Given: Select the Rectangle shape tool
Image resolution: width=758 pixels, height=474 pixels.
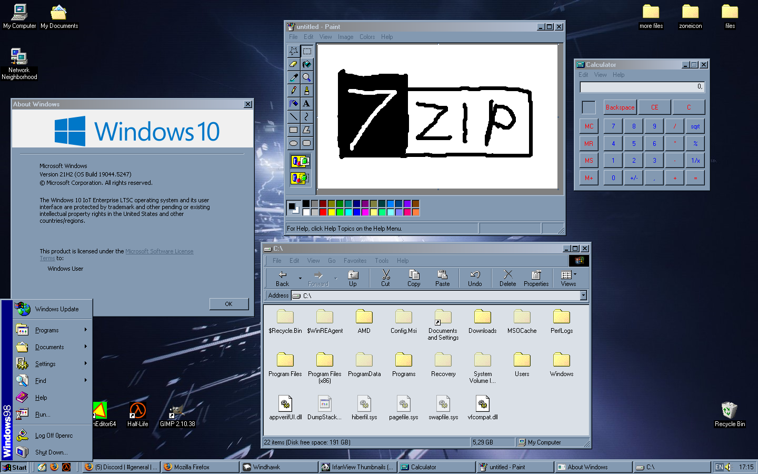Looking at the screenshot, I should [x=294, y=130].
